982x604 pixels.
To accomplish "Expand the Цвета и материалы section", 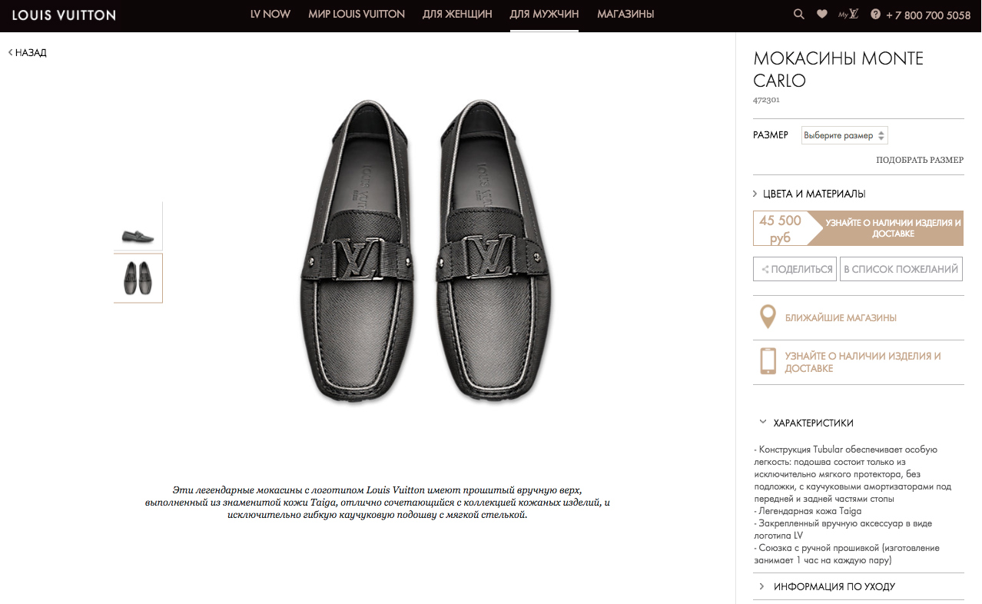I will click(x=813, y=194).
